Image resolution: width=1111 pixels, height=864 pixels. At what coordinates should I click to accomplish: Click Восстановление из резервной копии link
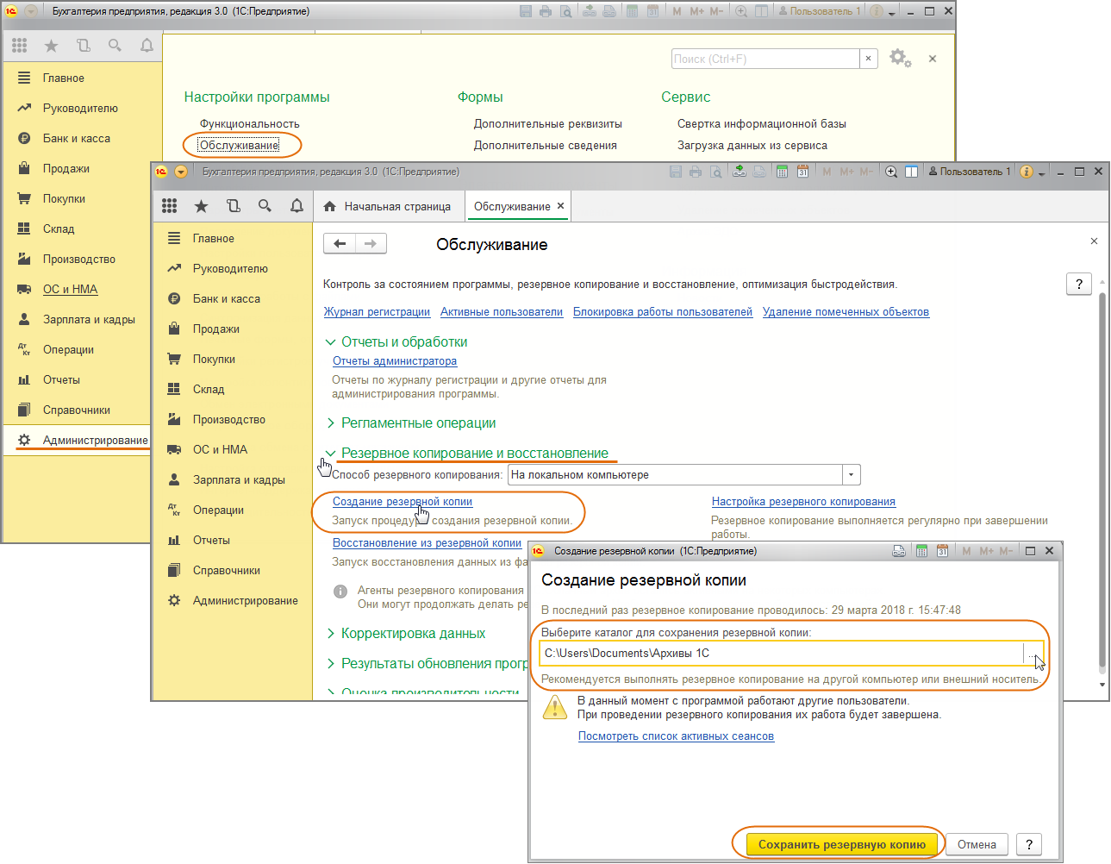coord(428,543)
